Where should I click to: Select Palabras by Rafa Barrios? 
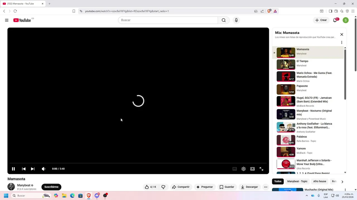click(308, 140)
